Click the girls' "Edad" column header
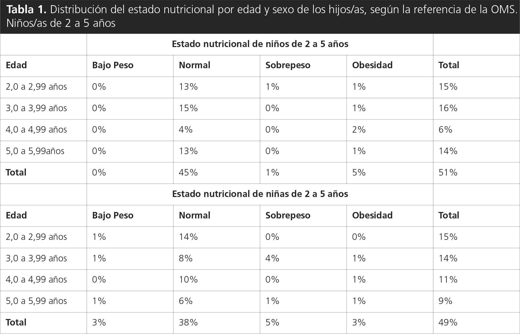The width and height of the screenshot is (520, 334). [16, 216]
